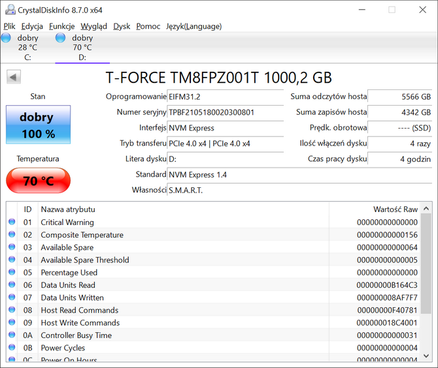The width and height of the screenshot is (438, 368).
Task: Click the Critical Warning status indicator
Action: 12,222
